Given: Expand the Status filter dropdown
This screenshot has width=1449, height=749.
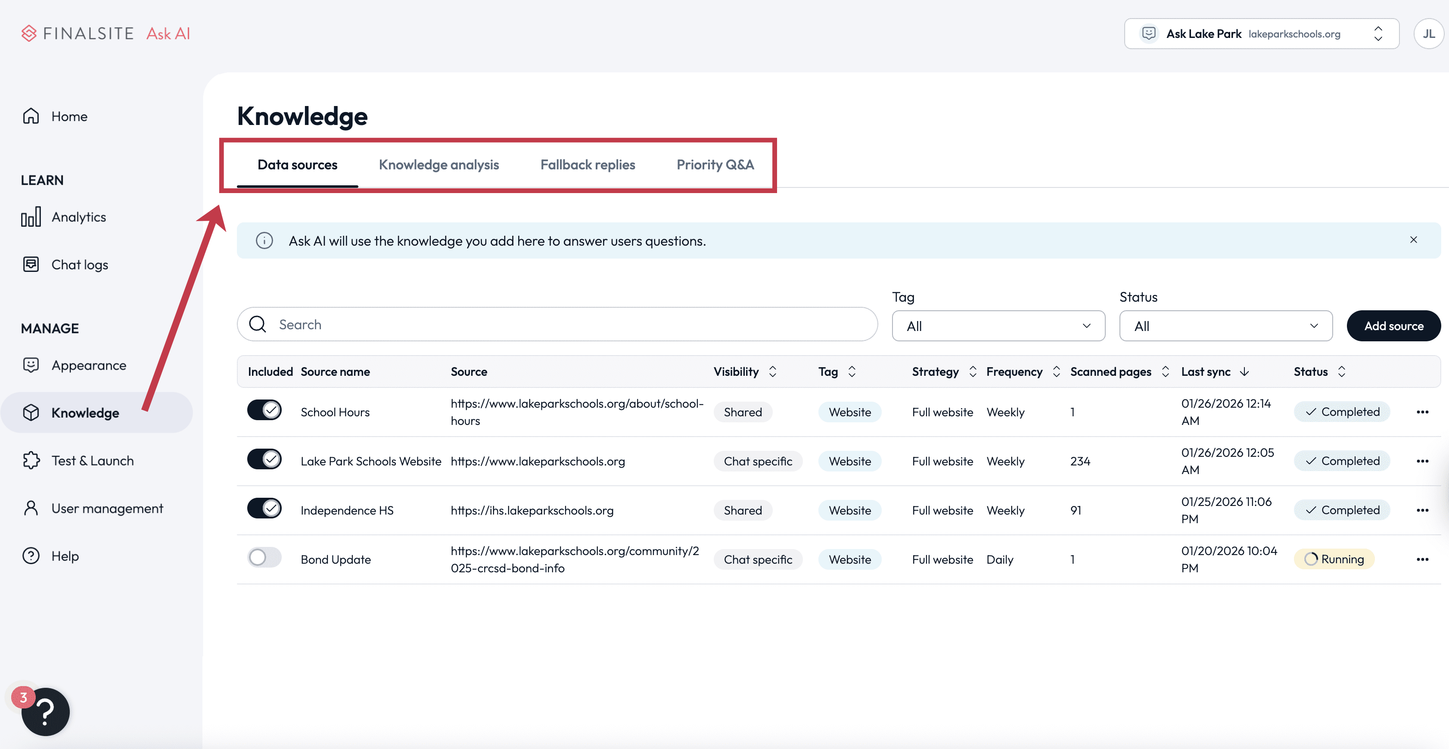Looking at the screenshot, I should 1226,326.
